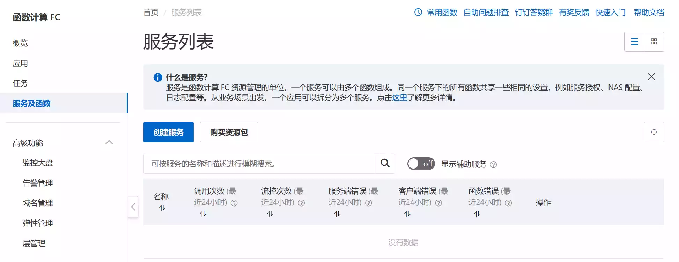Focus the service name search field
679x262 pixels.
pyautogui.click(x=259, y=164)
